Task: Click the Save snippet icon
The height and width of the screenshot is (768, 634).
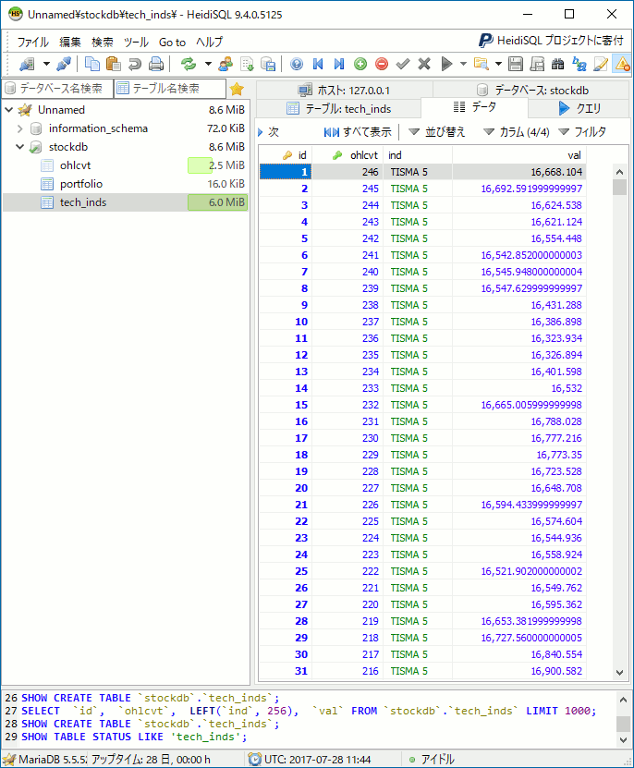Action: (x=537, y=64)
